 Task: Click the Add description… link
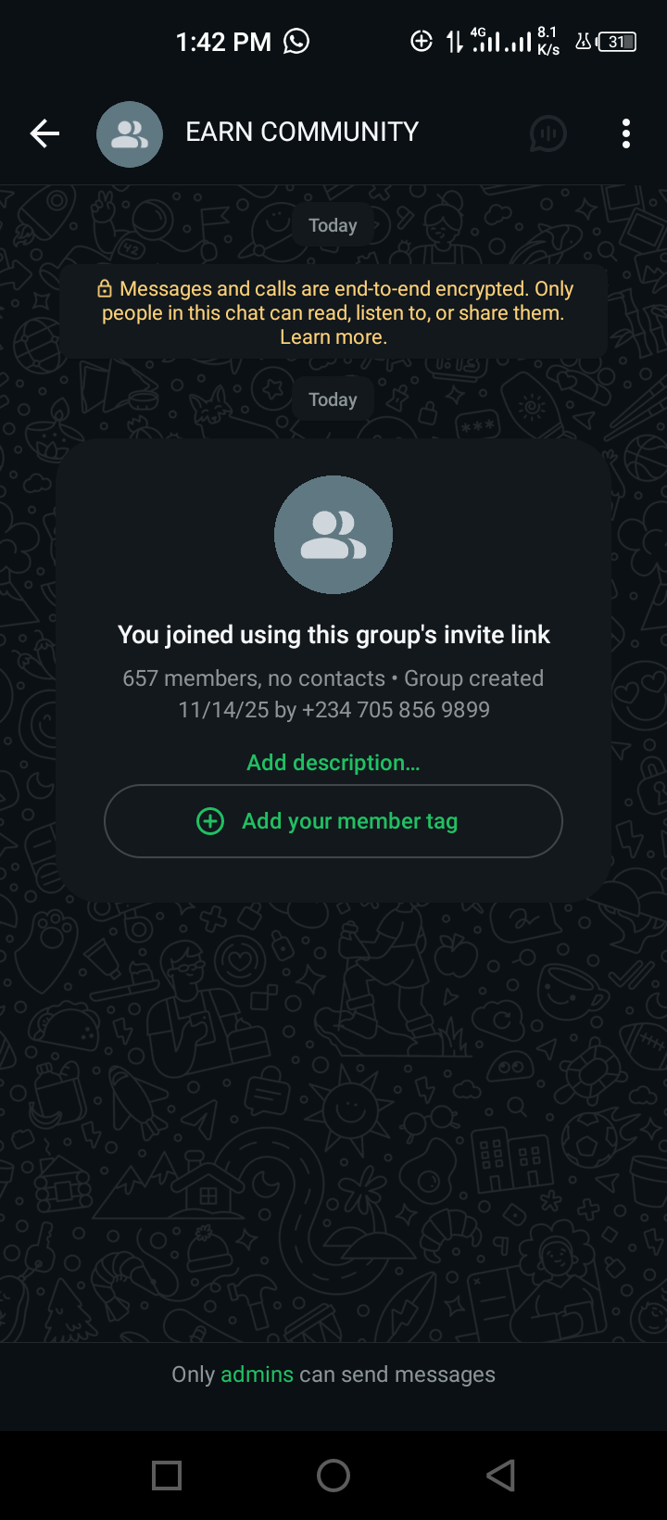(333, 763)
